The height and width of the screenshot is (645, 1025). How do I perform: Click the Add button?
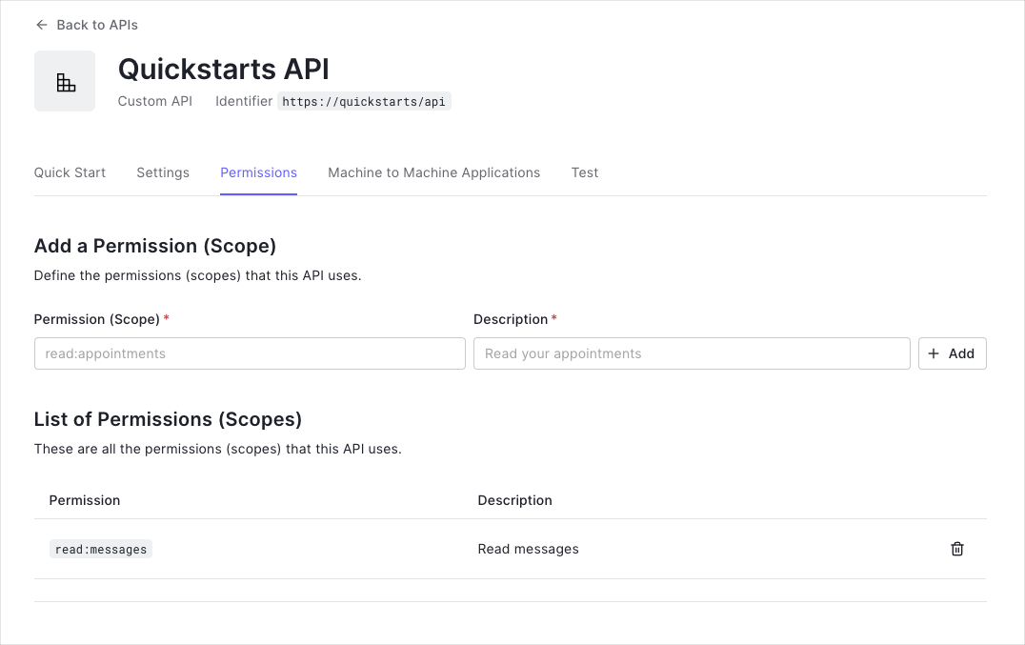pyautogui.click(x=952, y=353)
